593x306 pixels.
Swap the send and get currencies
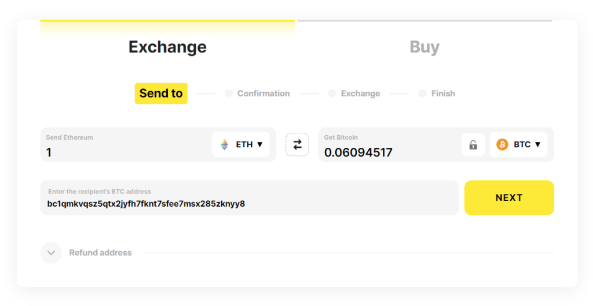tap(297, 144)
